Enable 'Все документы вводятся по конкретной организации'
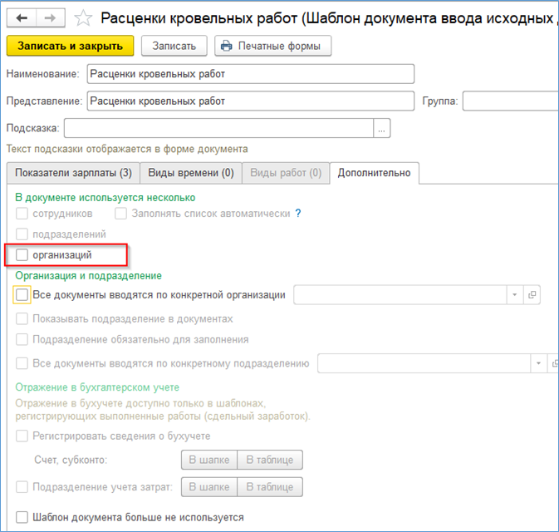This screenshot has height=532, width=559. [x=22, y=295]
